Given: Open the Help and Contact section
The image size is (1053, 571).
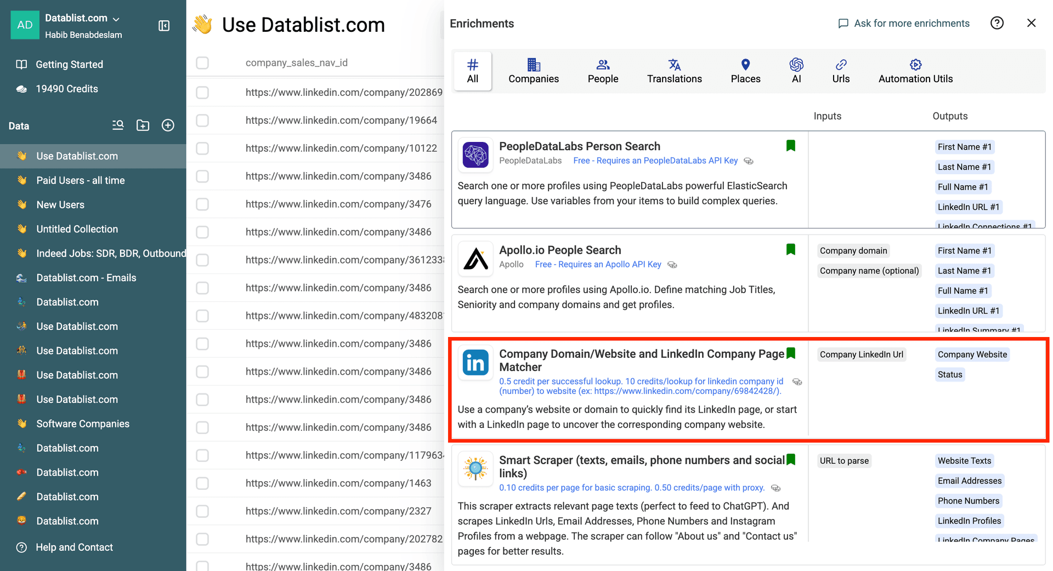Looking at the screenshot, I should [x=74, y=547].
